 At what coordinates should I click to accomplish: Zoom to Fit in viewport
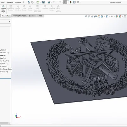[86, 17]
